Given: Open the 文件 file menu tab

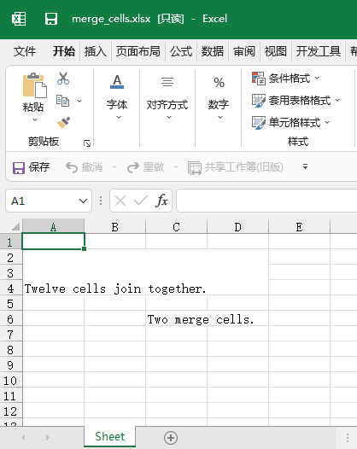Looking at the screenshot, I should [x=25, y=51].
